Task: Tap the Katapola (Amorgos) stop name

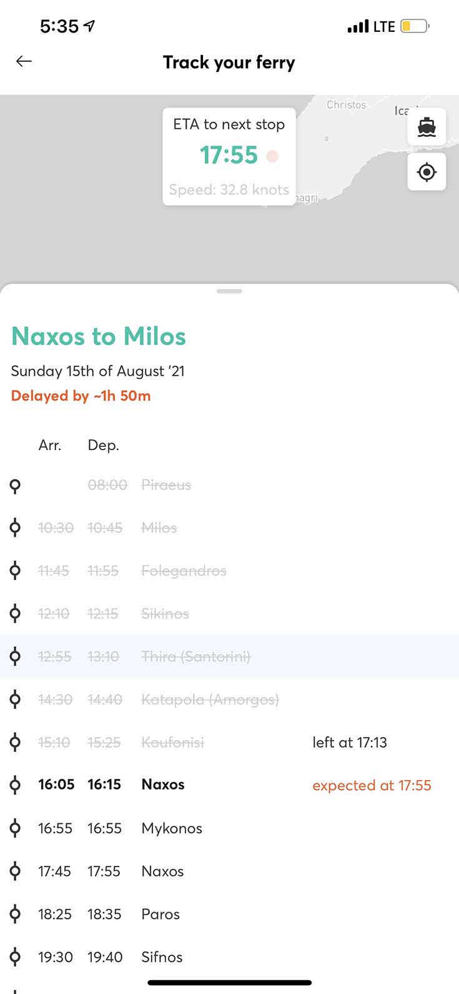Action: point(210,700)
